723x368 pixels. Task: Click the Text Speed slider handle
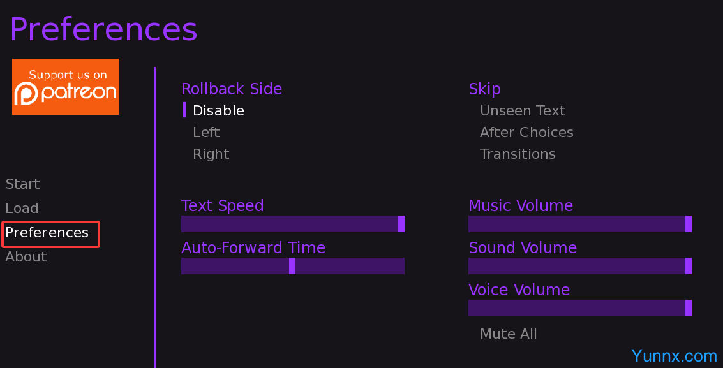tap(401, 224)
